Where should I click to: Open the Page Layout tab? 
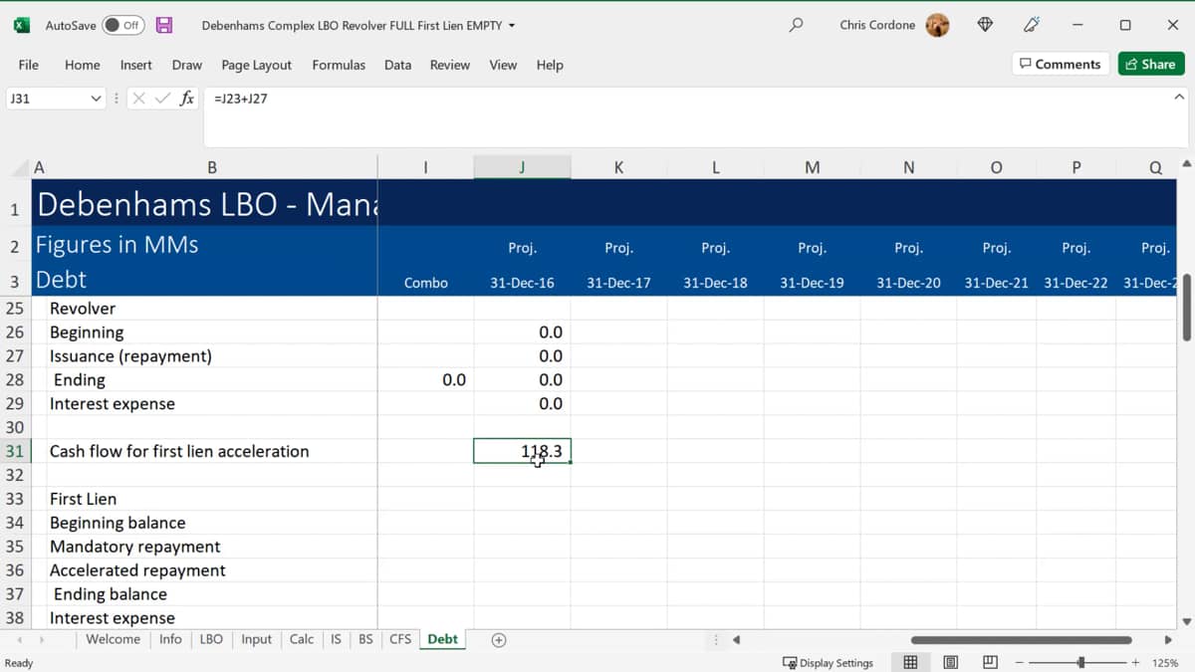pyautogui.click(x=257, y=65)
